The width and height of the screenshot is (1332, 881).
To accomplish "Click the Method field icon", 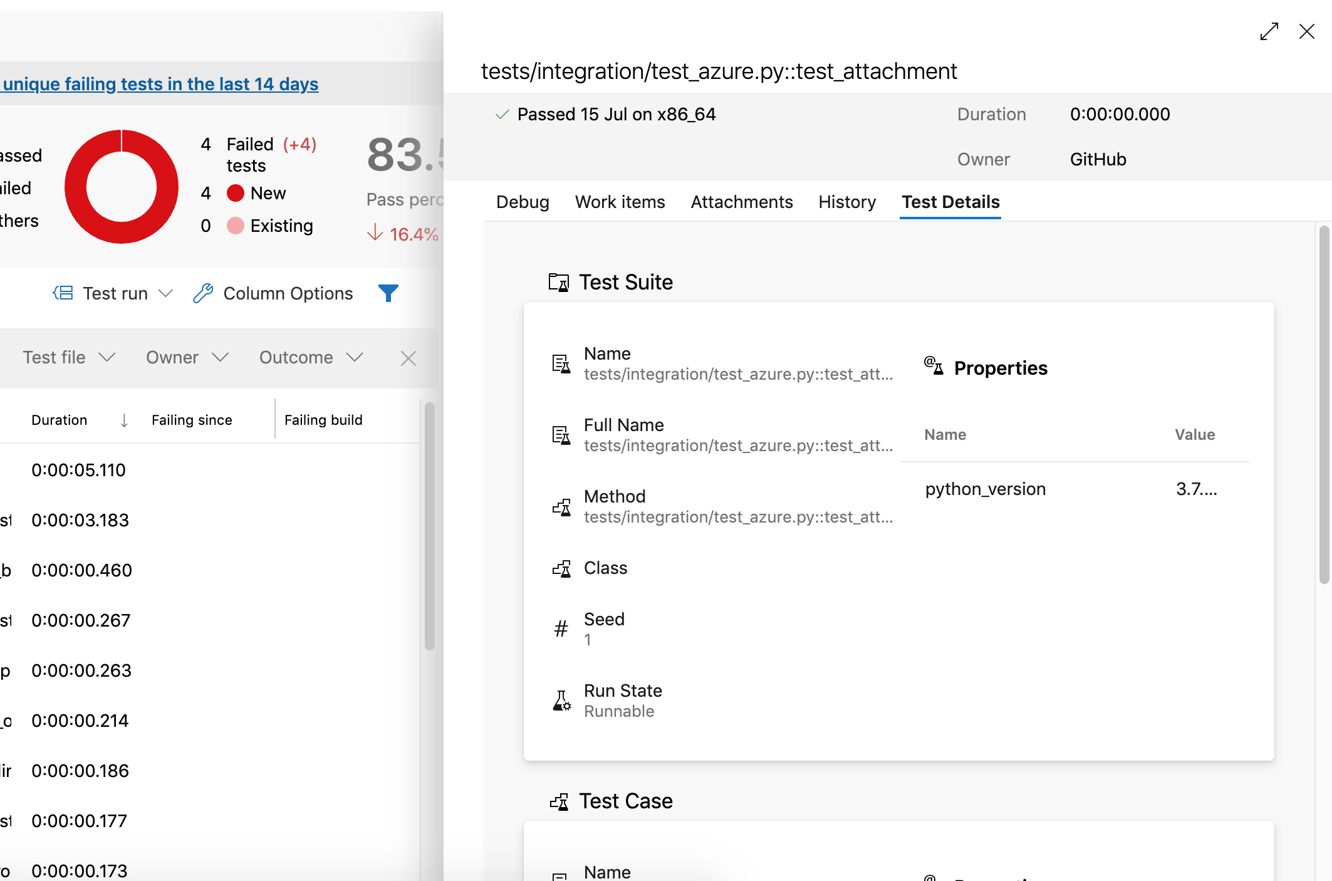I will [561, 506].
